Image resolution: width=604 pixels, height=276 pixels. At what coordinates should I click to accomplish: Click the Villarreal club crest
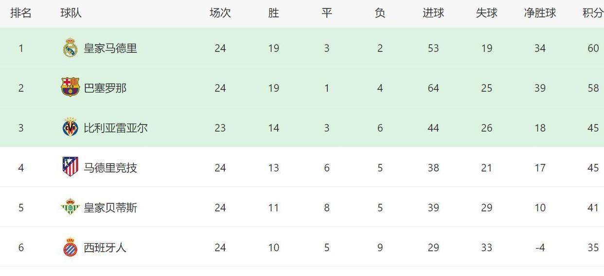71,128
